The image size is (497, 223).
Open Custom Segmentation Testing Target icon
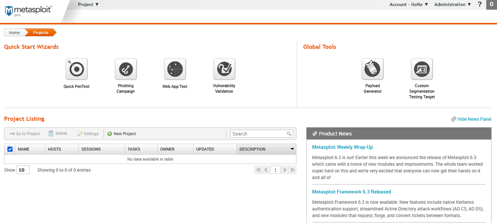click(x=422, y=69)
